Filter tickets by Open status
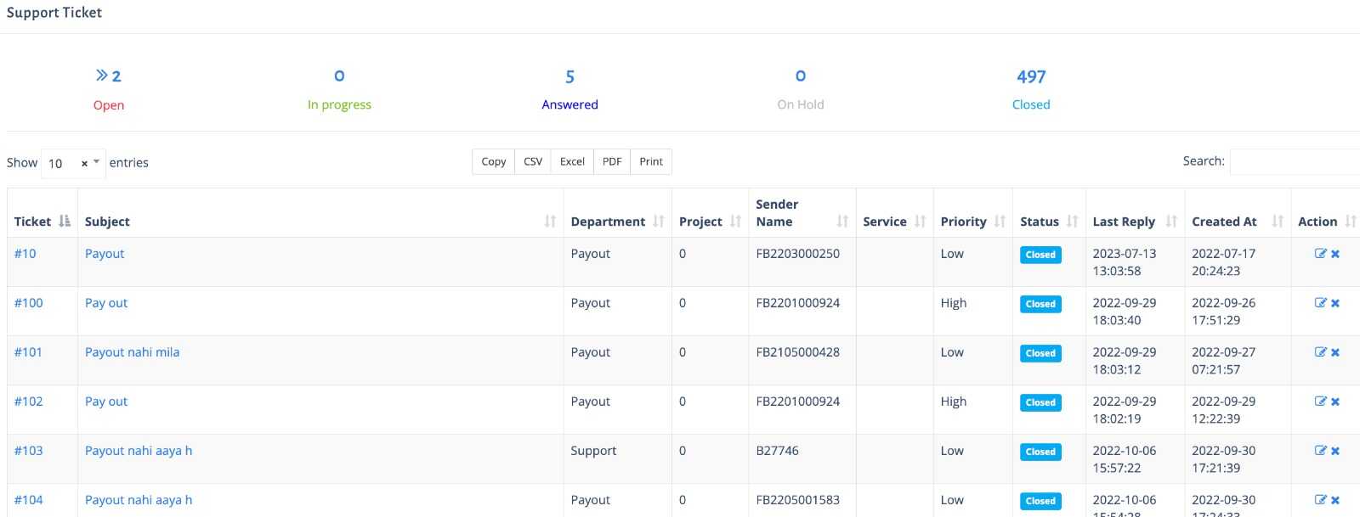 point(109,104)
